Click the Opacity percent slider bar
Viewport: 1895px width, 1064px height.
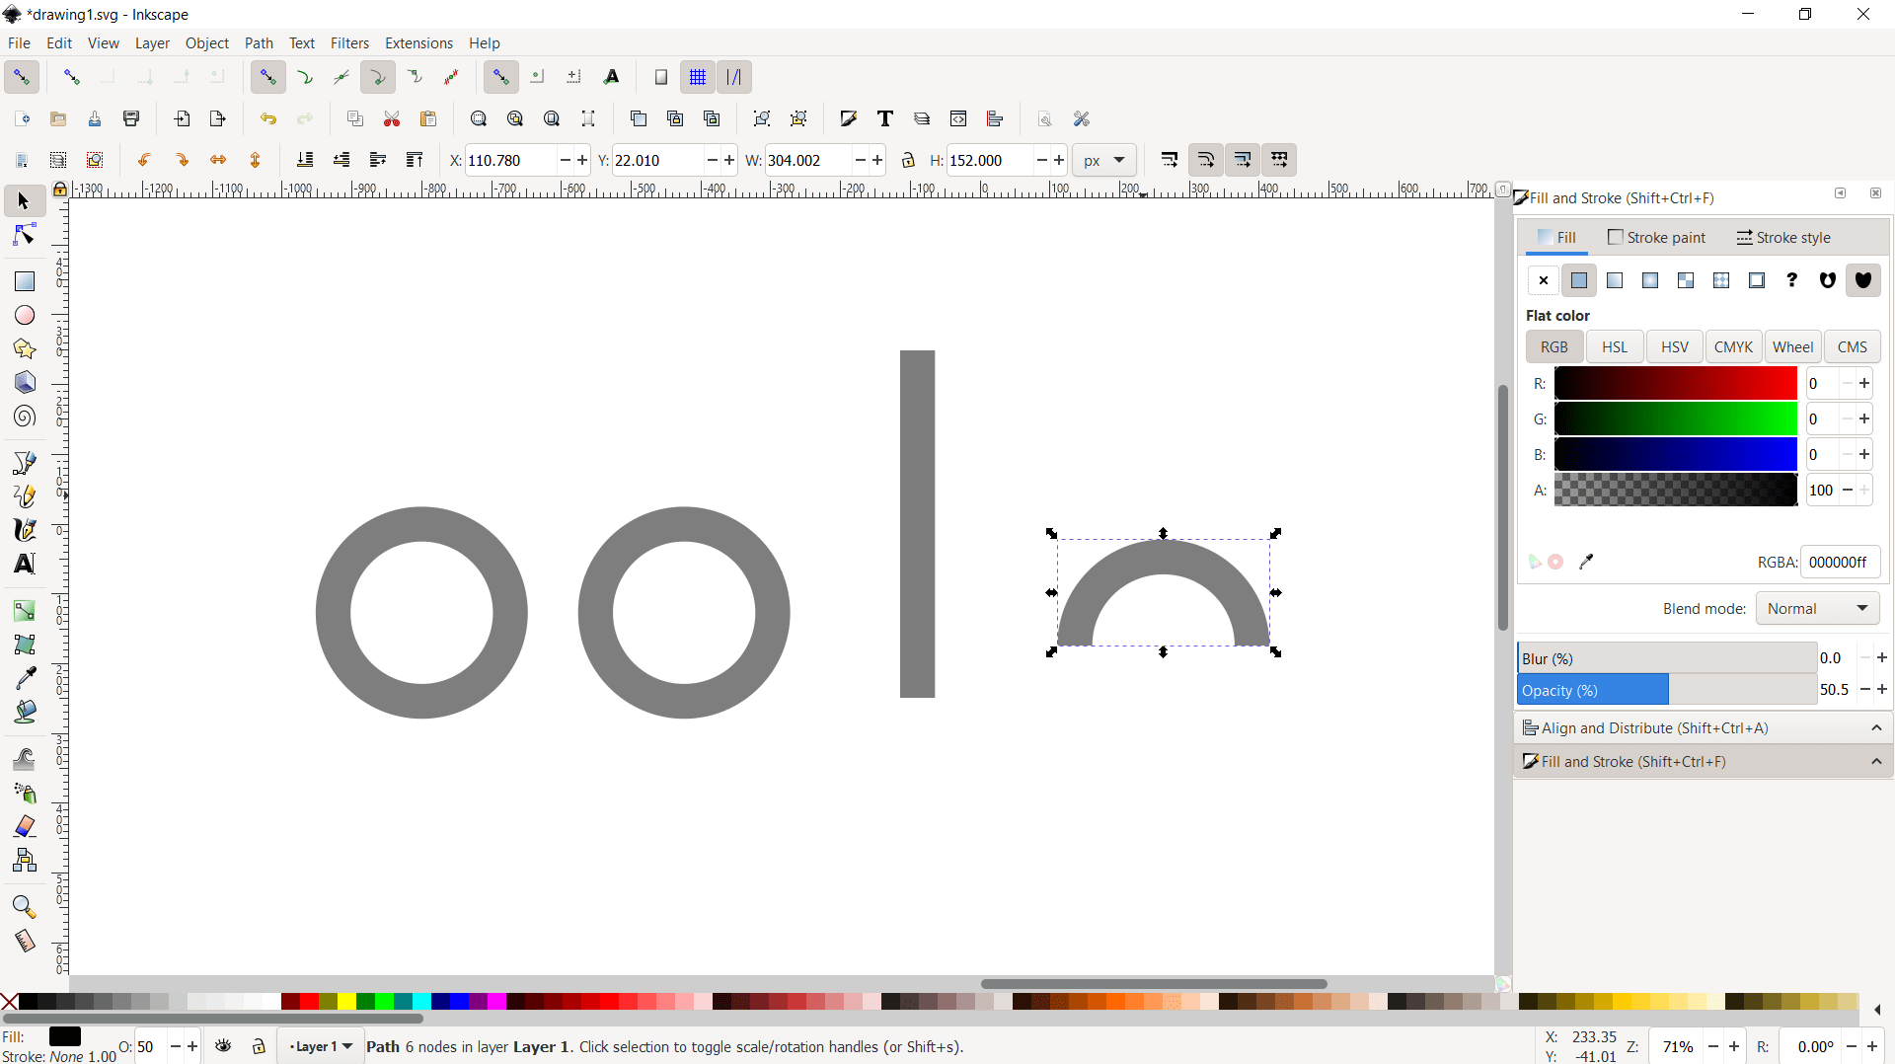pos(1667,690)
